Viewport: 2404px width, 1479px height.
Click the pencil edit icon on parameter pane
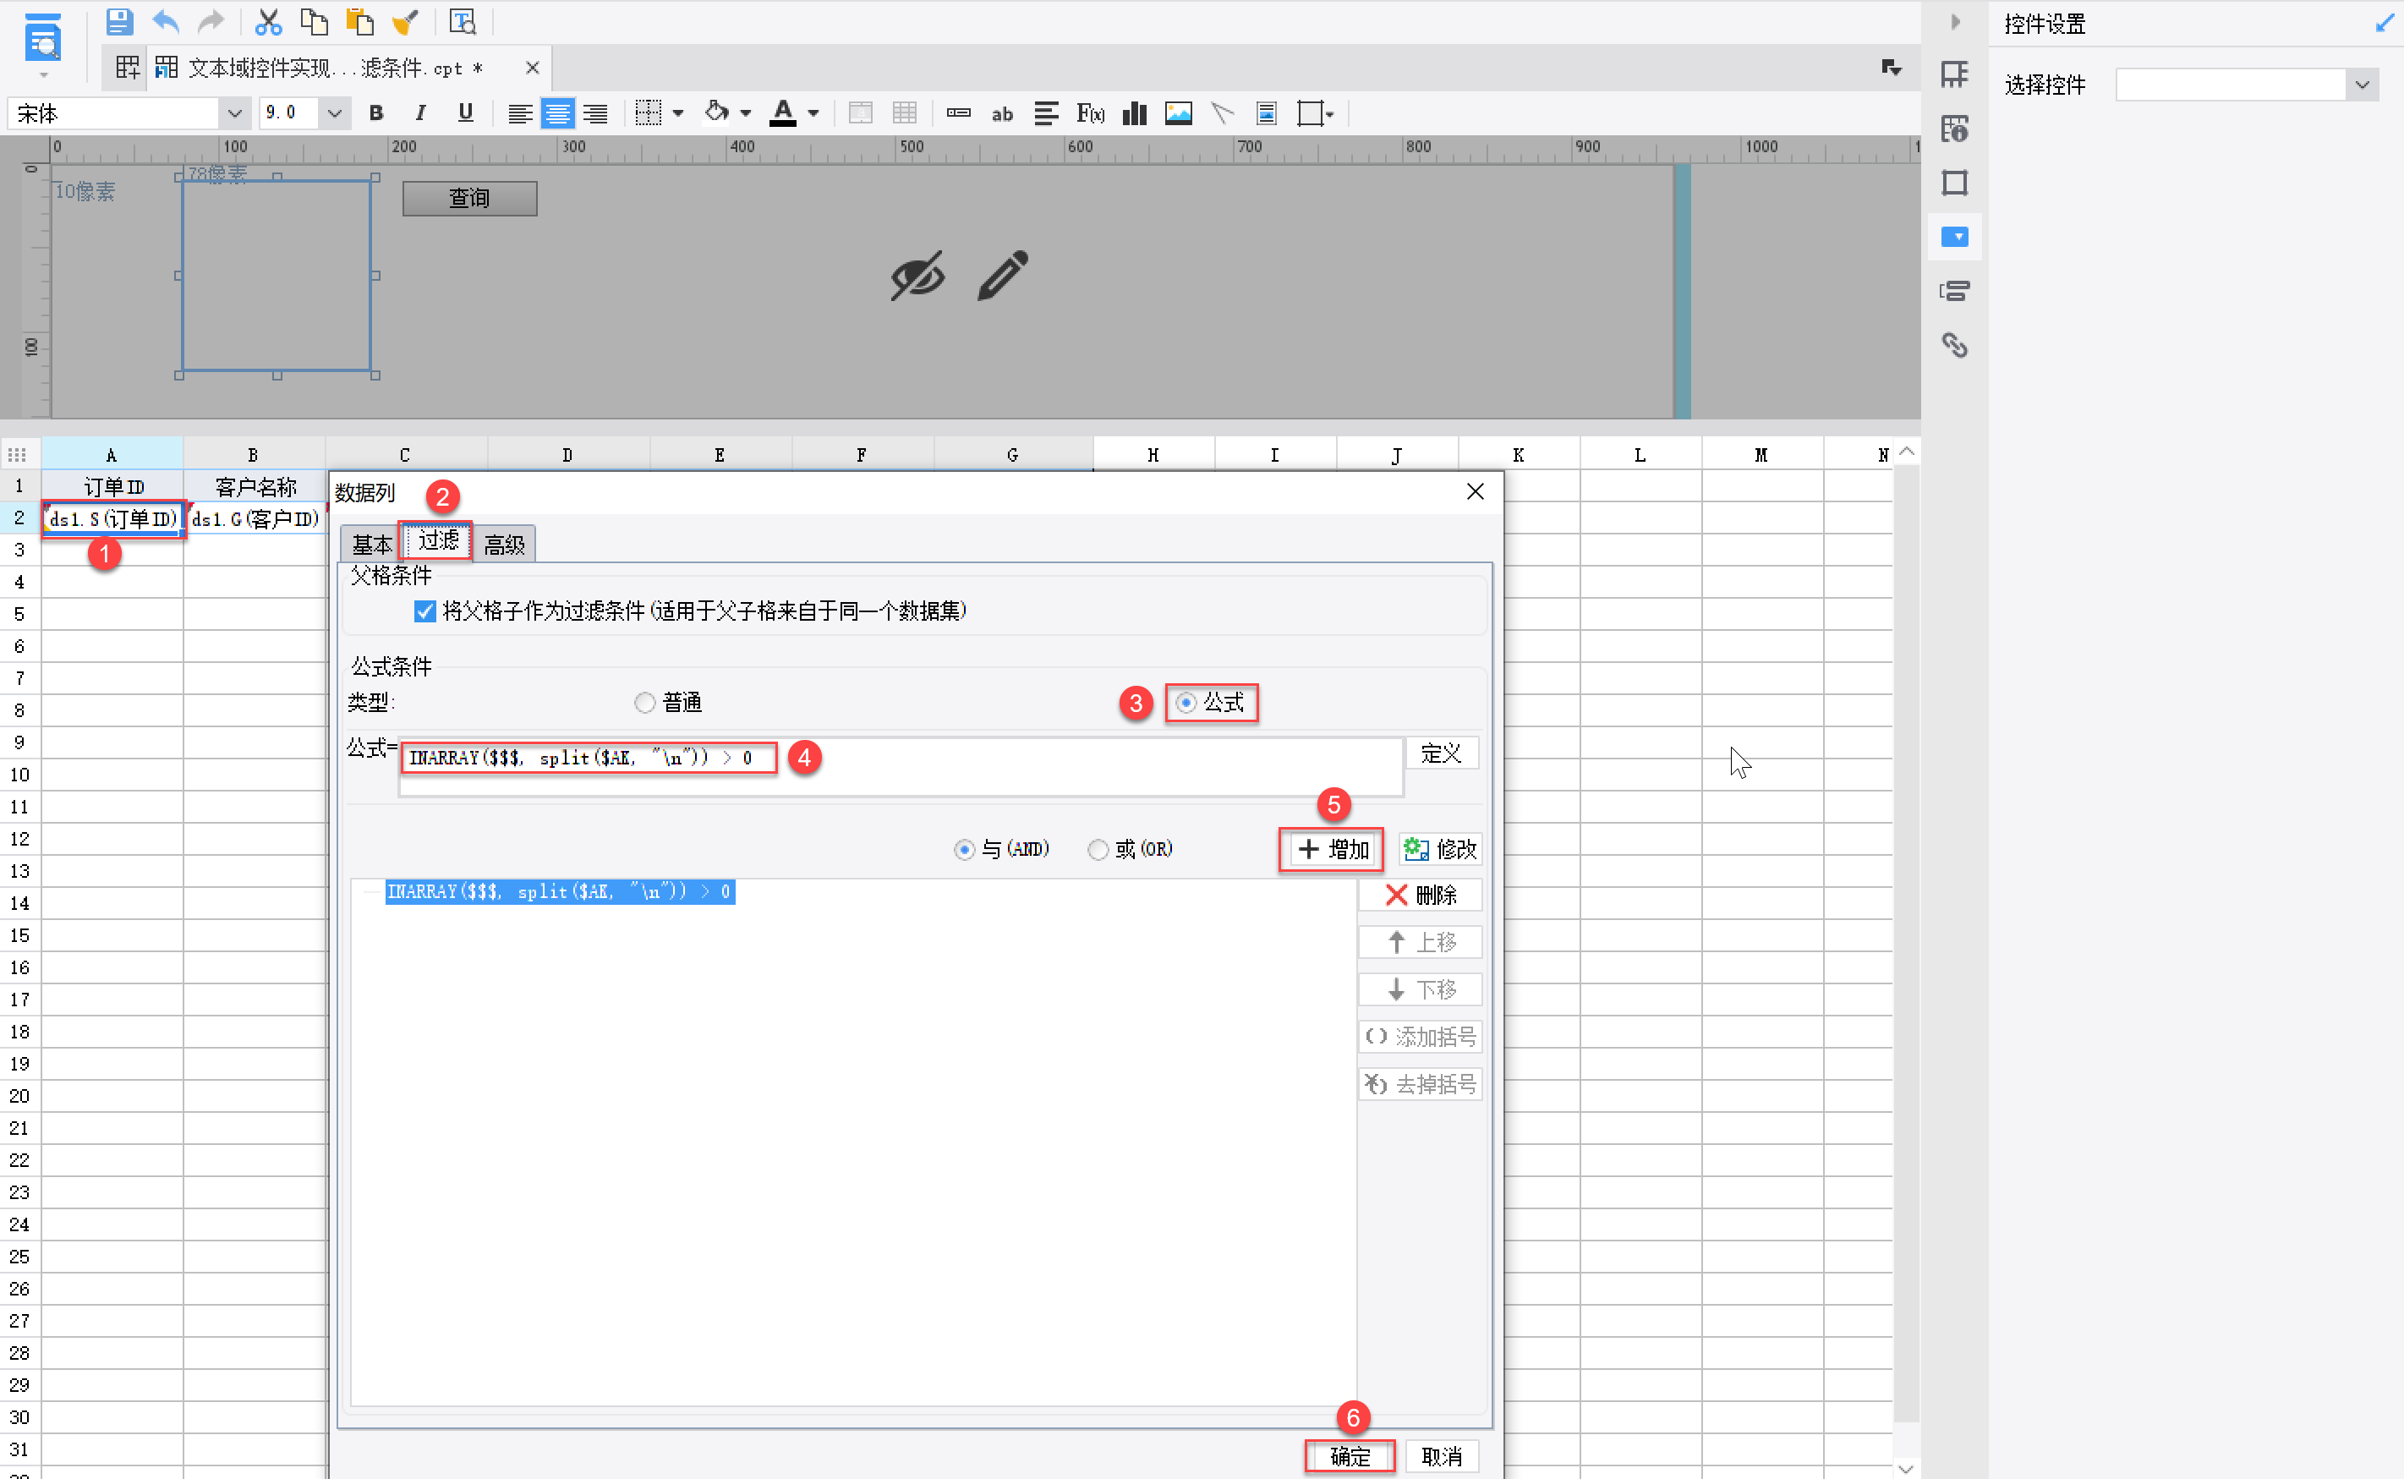click(x=1003, y=275)
